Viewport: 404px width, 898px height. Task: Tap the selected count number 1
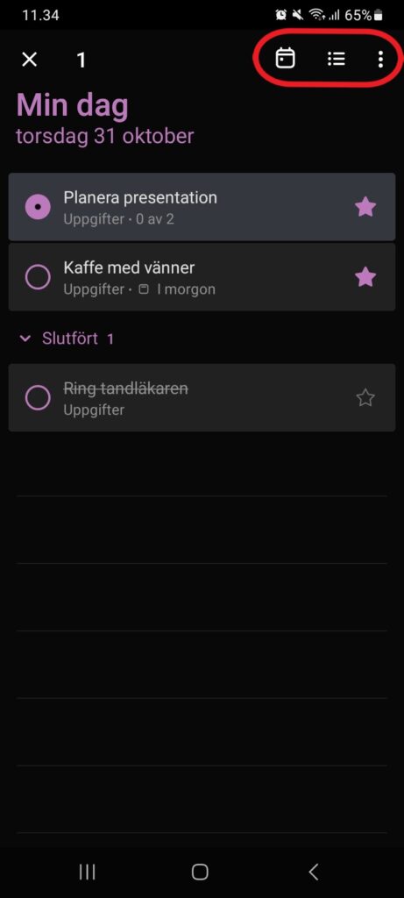pyautogui.click(x=82, y=61)
